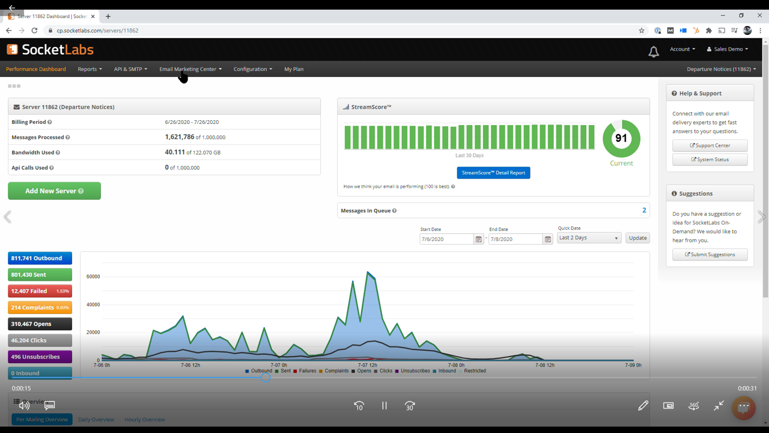Click the help icon beside Messages Processed
Screen dimensions: 769x433
pyautogui.click(x=67, y=138)
